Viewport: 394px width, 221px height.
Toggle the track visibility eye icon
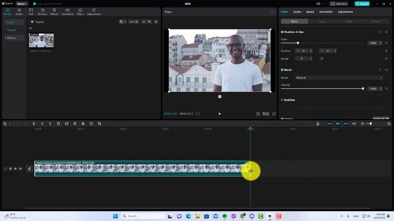coord(15,169)
